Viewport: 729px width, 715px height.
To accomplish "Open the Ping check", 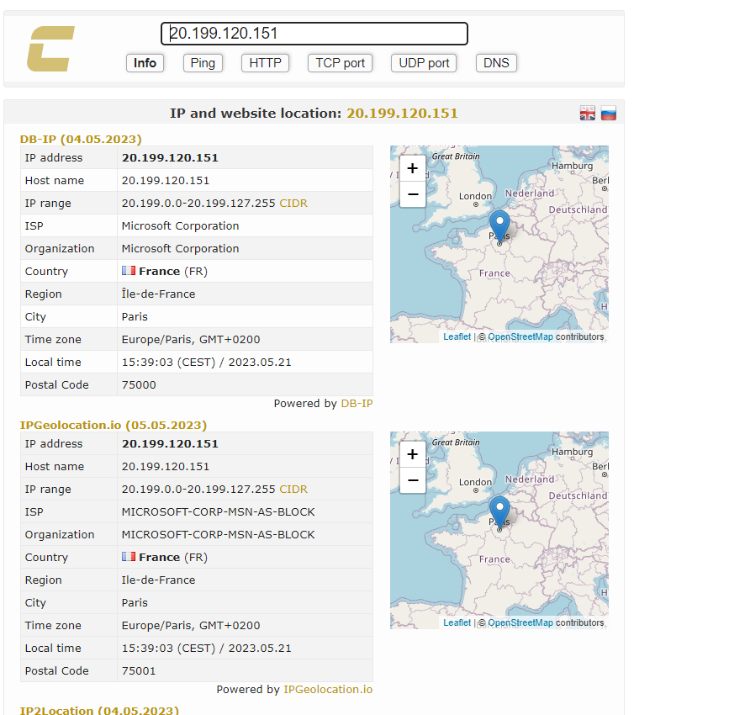I will tap(203, 63).
